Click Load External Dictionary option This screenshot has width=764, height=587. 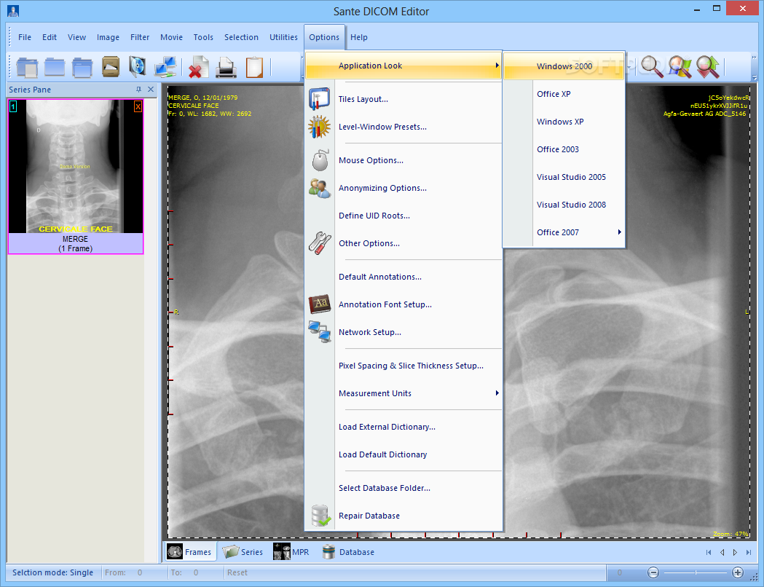(403, 427)
